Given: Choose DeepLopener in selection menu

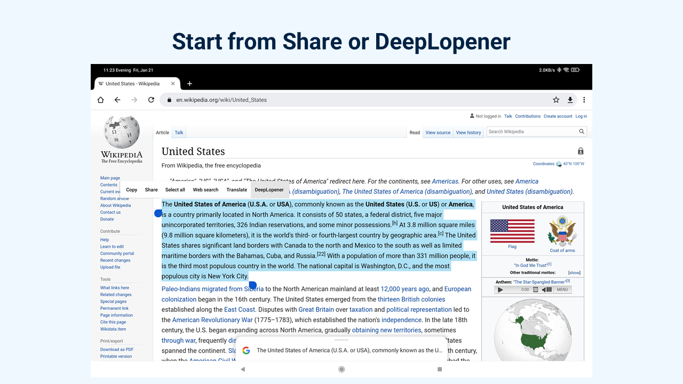Looking at the screenshot, I should click(269, 190).
